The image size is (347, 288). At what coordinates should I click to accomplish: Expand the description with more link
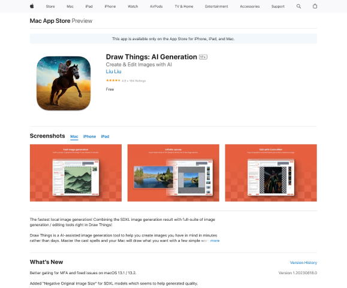(215, 241)
